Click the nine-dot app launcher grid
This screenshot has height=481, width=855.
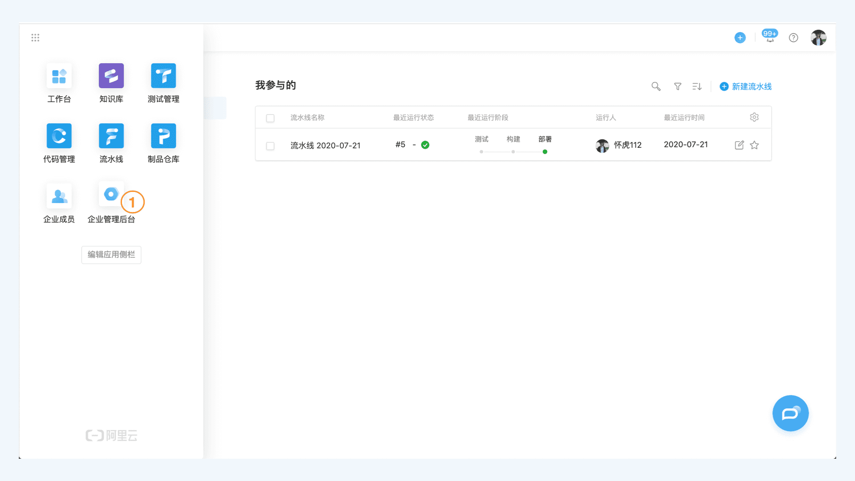35,37
